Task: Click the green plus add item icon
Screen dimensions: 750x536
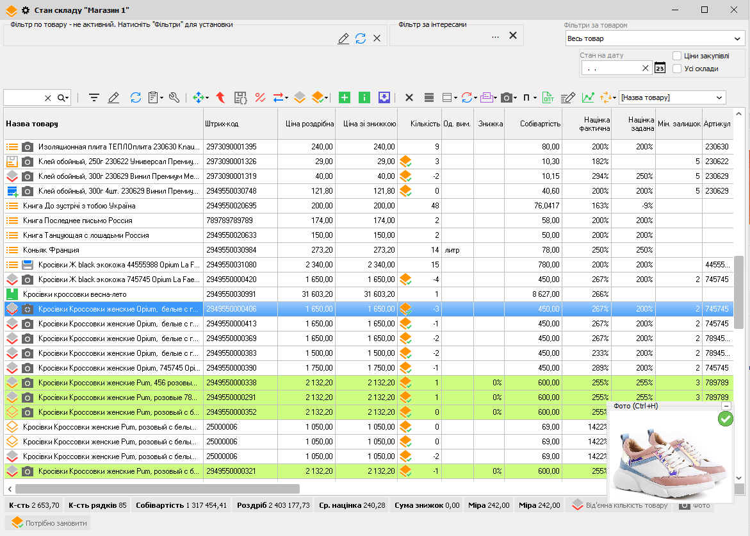Action: [x=345, y=97]
